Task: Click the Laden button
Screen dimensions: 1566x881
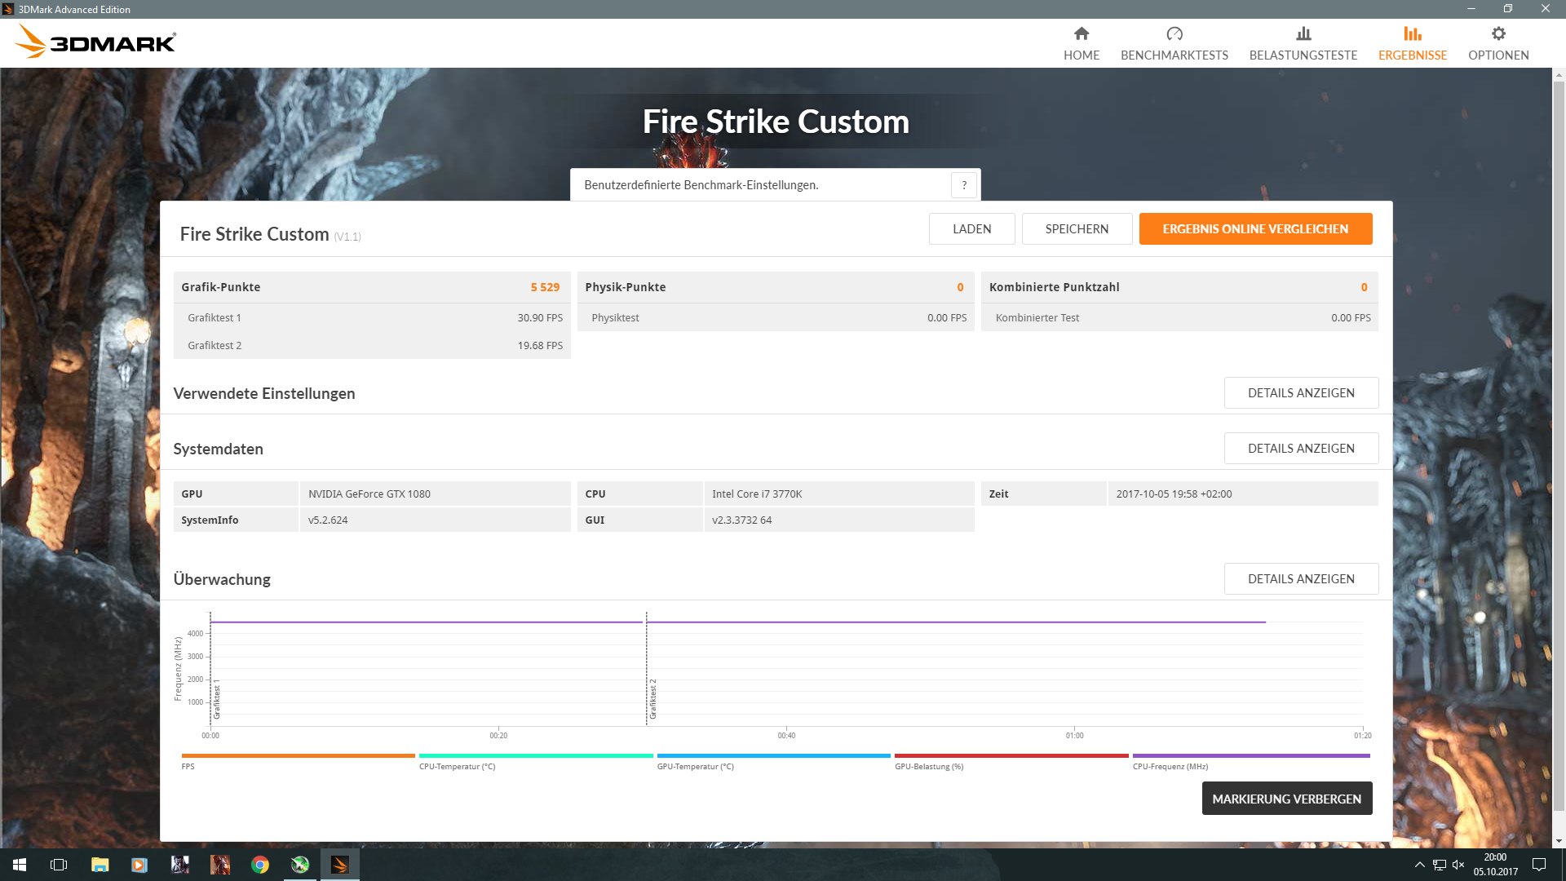Action: [x=971, y=229]
